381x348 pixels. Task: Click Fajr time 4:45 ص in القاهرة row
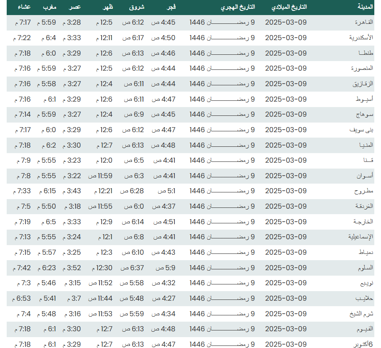point(163,22)
